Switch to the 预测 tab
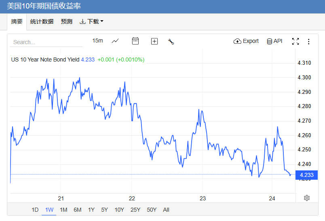This screenshot has height=221, width=325. point(67,21)
